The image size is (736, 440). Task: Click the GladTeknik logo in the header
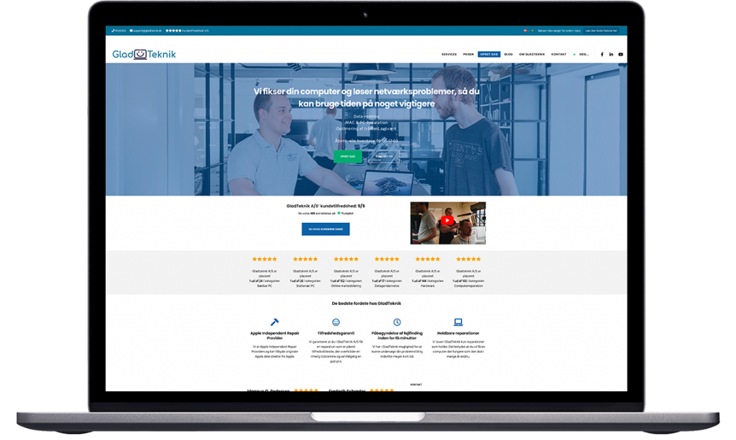point(144,55)
